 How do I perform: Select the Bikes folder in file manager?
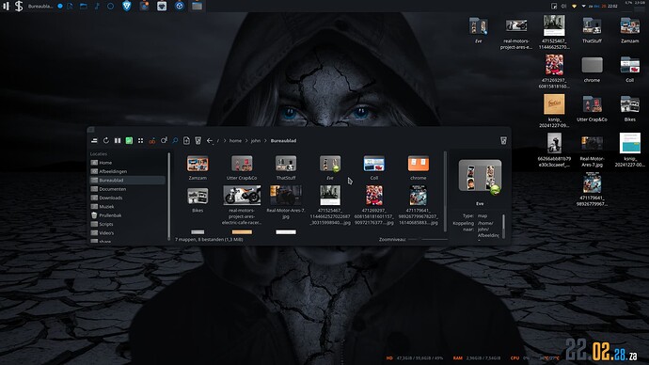coord(198,199)
